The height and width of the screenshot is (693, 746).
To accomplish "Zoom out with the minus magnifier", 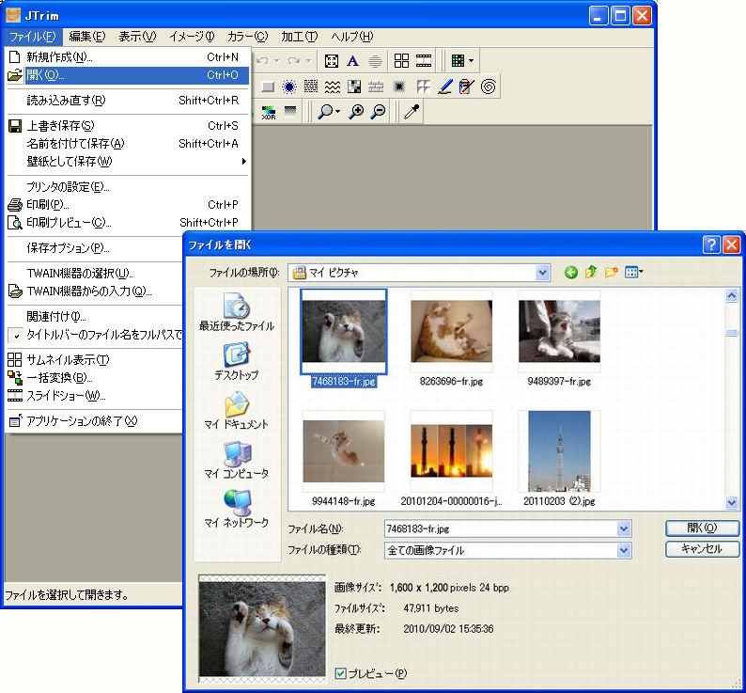I will (x=378, y=112).
